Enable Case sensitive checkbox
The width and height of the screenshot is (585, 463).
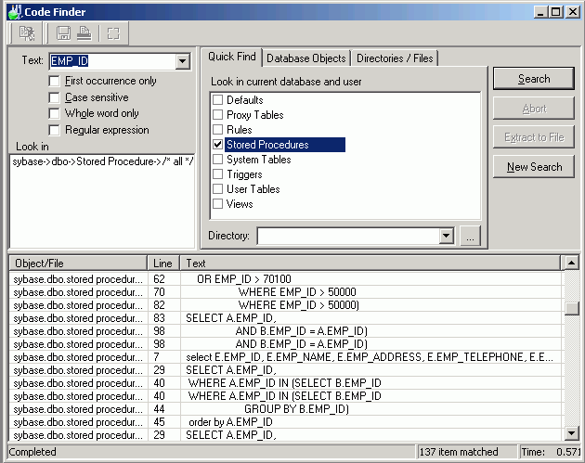[x=54, y=97]
